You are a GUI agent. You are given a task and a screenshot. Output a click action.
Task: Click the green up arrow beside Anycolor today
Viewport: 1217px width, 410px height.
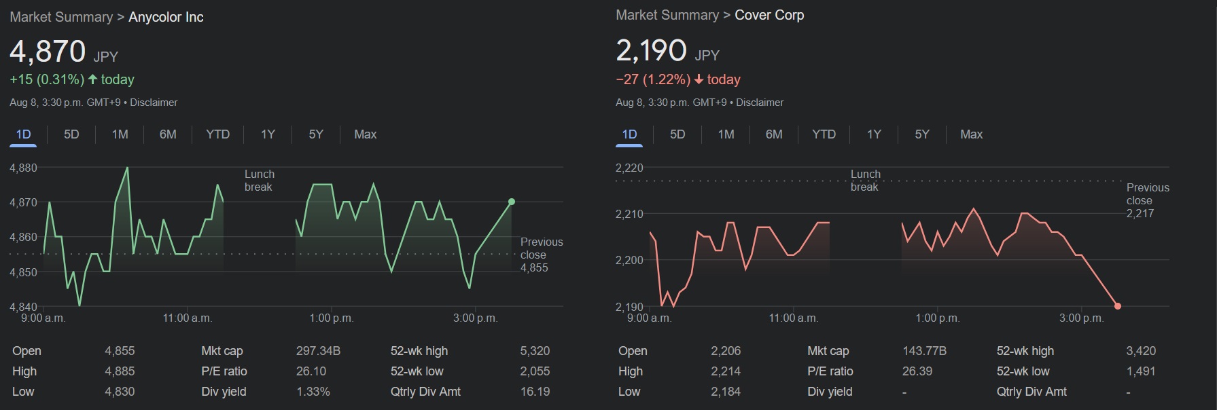coord(92,79)
